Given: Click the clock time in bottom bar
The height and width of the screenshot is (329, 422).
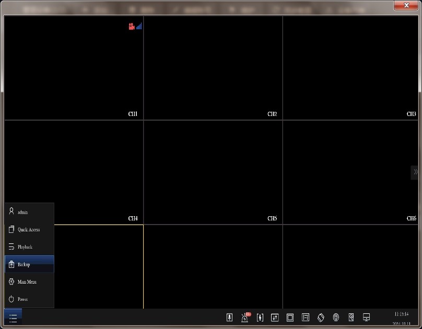Looking at the screenshot, I should (x=402, y=314).
